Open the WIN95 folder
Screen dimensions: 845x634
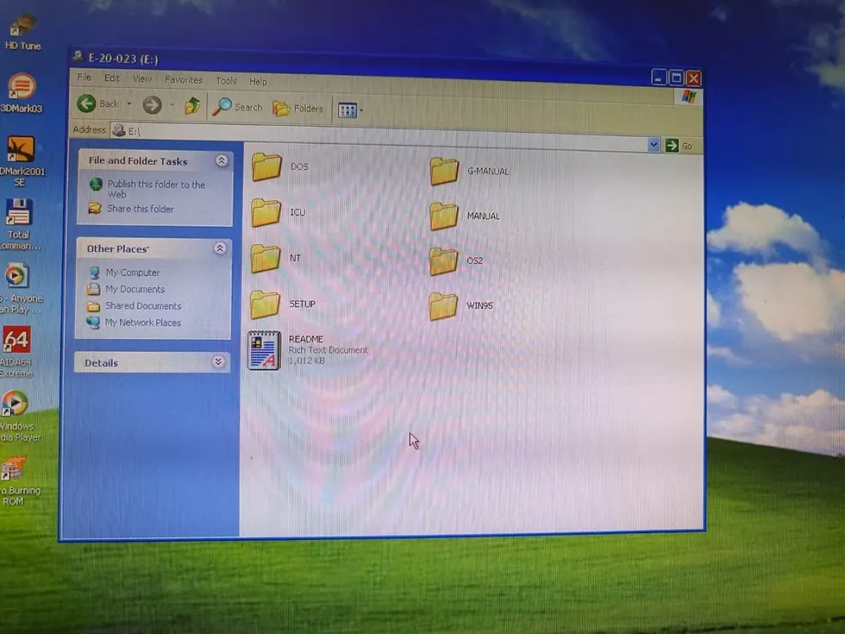tap(461, 305)
